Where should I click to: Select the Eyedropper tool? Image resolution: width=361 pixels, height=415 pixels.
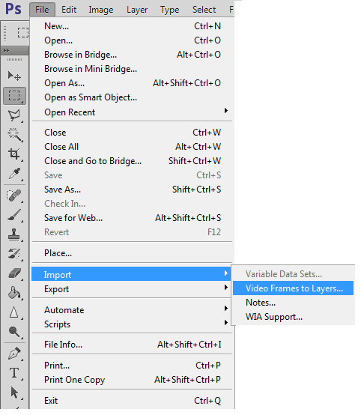[x=14, y=174]
